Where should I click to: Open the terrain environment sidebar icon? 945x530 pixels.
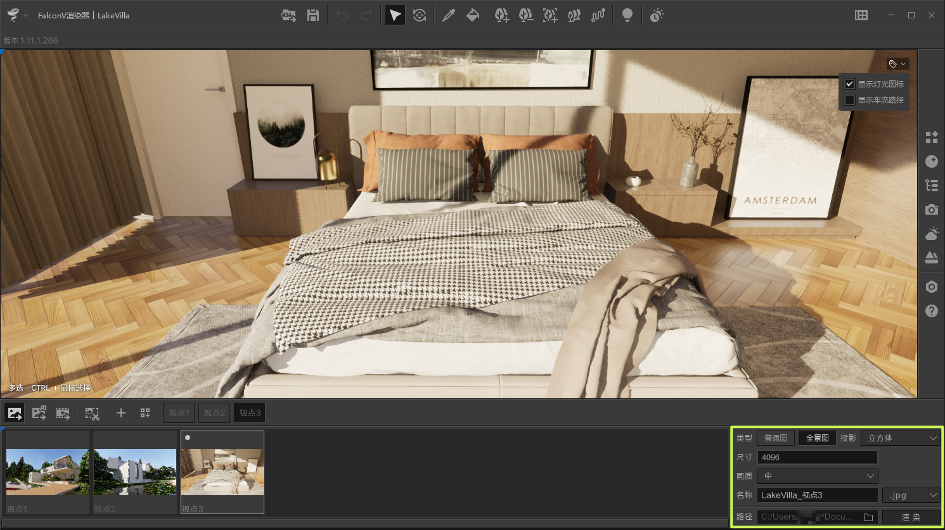pos(932,258)
